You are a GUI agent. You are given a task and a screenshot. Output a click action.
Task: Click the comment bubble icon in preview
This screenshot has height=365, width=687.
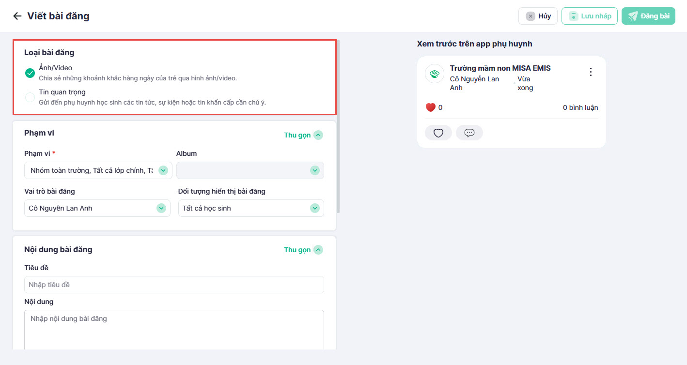(469, 133)
